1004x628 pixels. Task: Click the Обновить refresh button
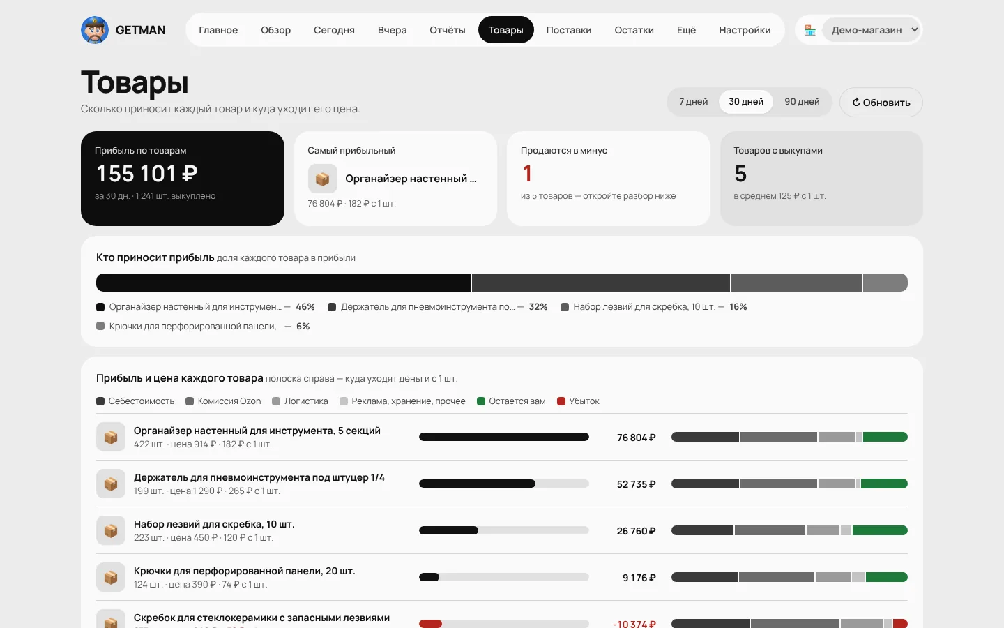(881, 103)
